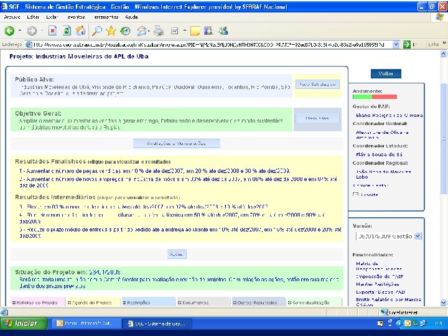The width and height of the screenshot is (448, 336).
Task: Go to the Home page icon
Action: point(80,30)
